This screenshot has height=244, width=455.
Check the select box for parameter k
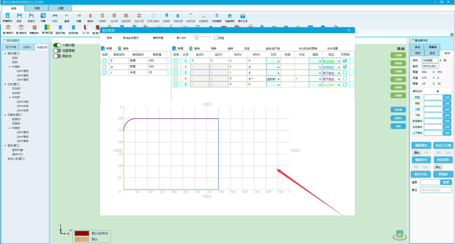pyautogui.click(x=104, y=61)
